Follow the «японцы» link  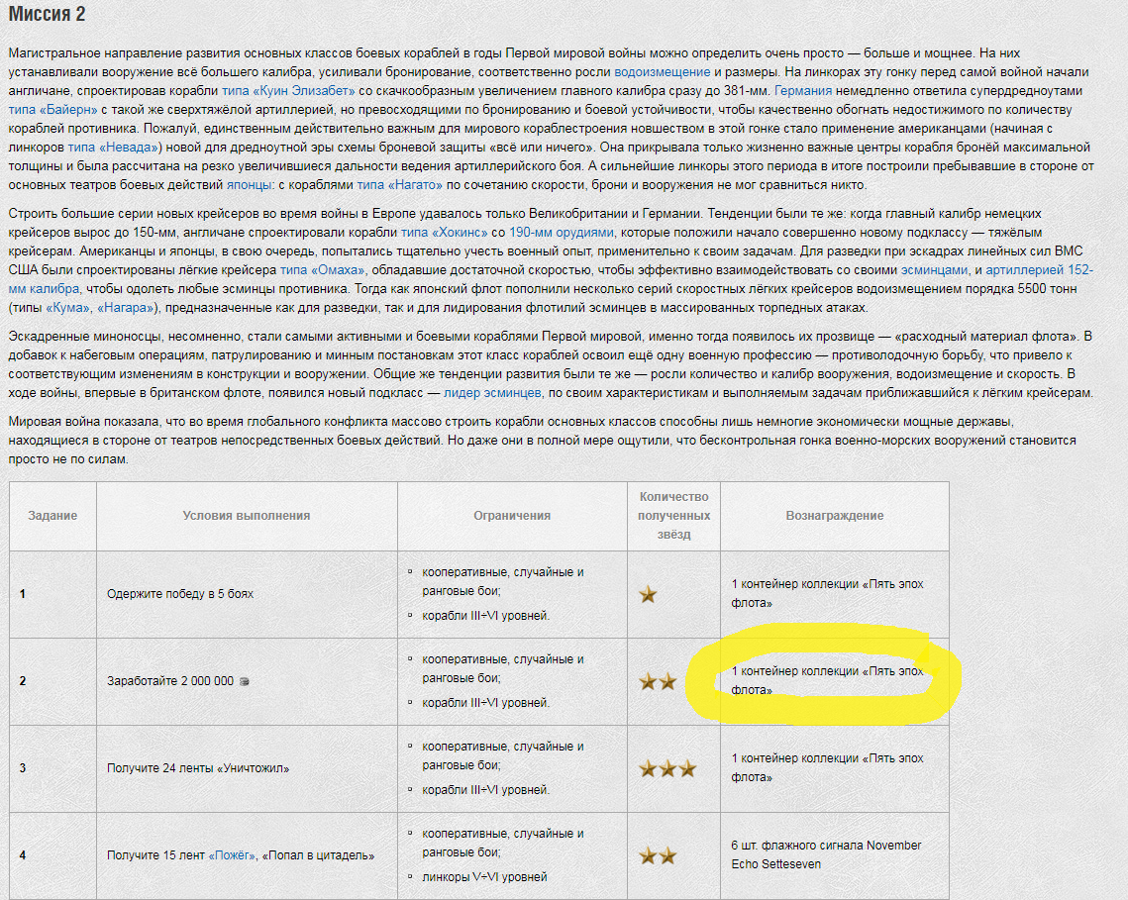coord(249,185)
